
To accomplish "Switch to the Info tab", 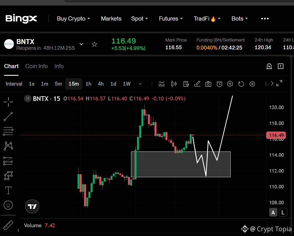I will point(59,66).
